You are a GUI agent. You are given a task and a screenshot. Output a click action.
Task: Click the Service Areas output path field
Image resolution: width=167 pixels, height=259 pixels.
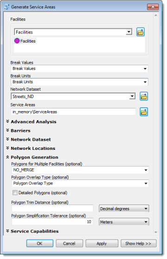pyautogui.click(x=73, y=112)
